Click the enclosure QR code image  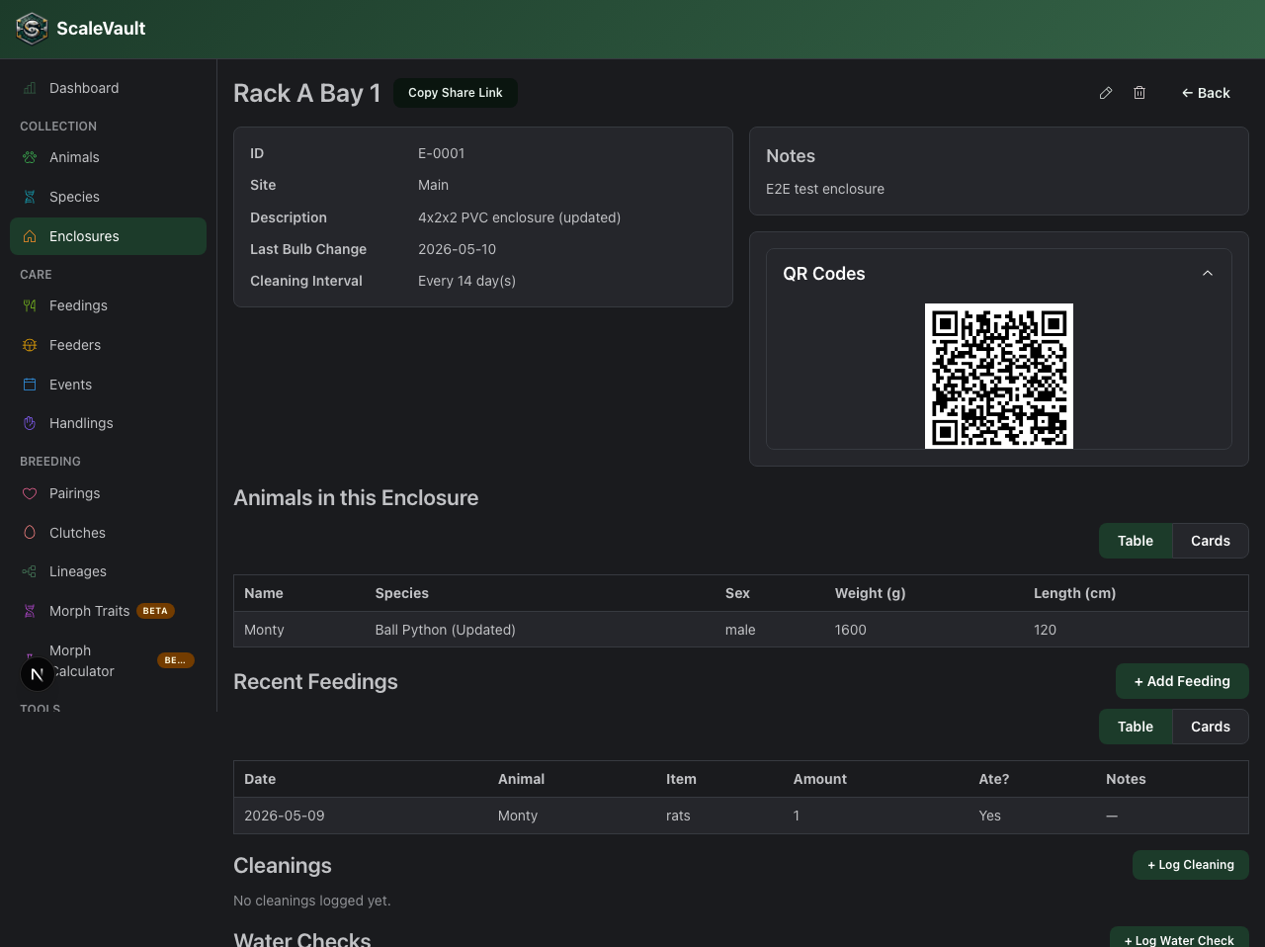pyautogui.click(x=999, y=376)
